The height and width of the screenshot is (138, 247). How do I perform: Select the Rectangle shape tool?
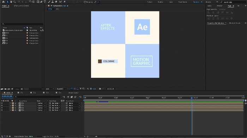point(38,2)
